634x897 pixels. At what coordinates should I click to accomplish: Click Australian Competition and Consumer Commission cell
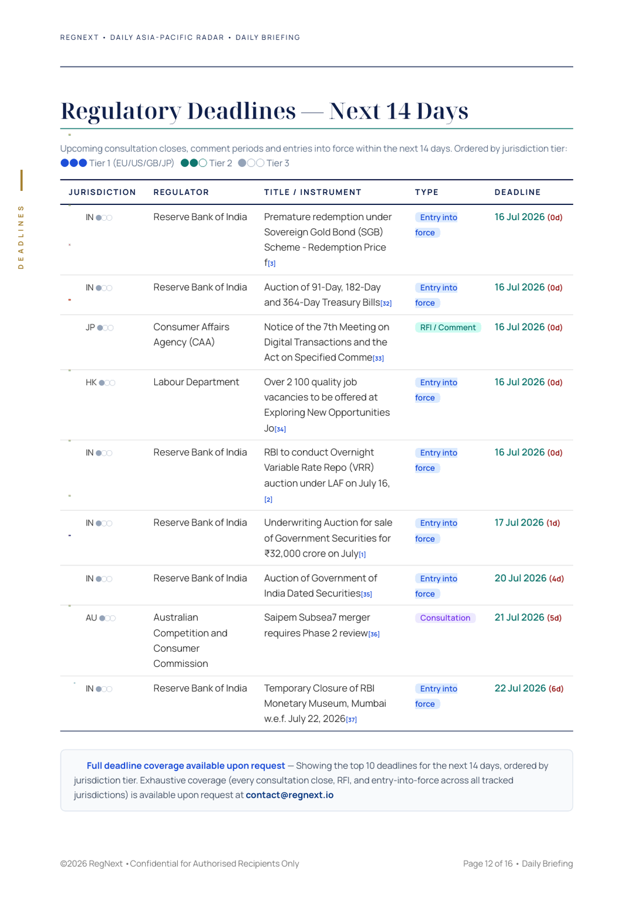pyautogui.click(x=190, y=641)
